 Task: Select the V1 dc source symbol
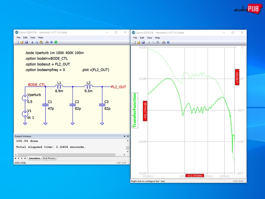[25, 114]
